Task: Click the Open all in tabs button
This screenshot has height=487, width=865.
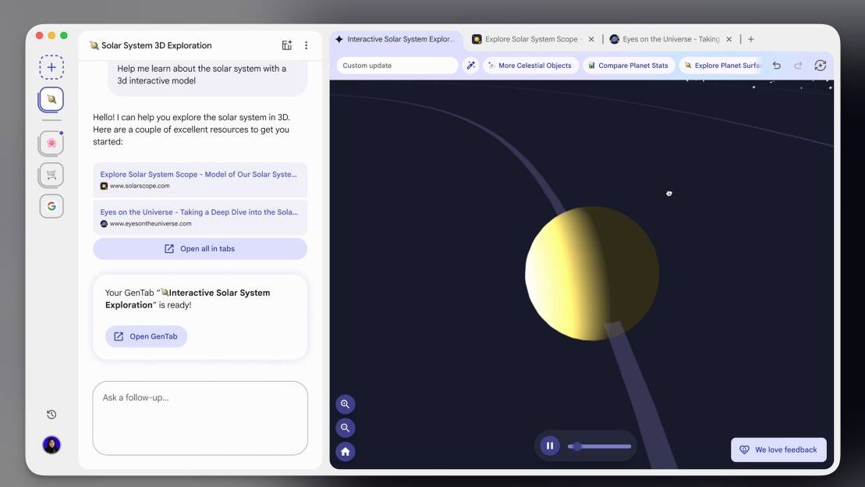Action: click(x=200, y=249)
